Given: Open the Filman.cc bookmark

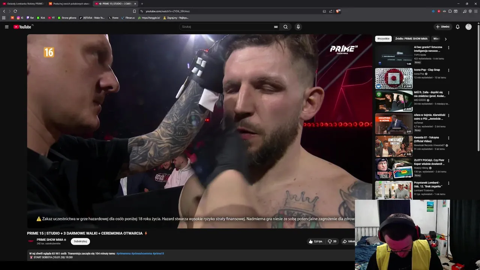Looking at the screenshot, I should [128, 18].
